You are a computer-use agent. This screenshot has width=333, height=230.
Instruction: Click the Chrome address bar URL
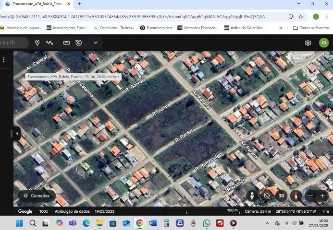[132, 17]
